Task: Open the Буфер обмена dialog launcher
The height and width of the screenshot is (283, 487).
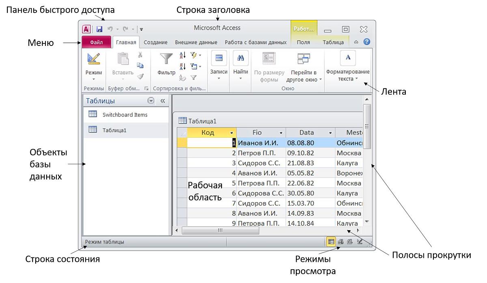Action: [x=147, y=88]
